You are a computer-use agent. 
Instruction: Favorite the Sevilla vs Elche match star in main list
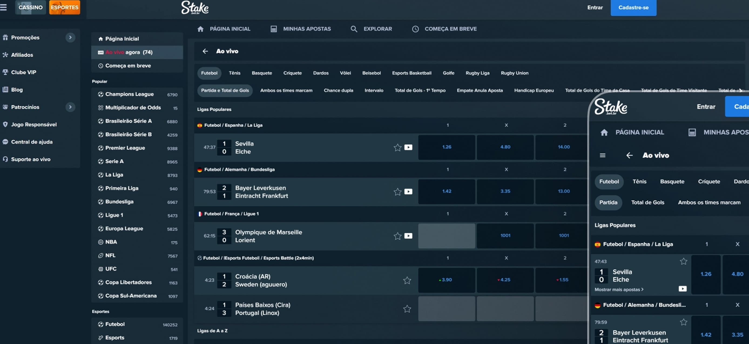click(397, 147)
